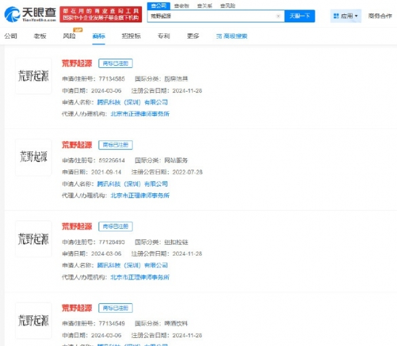397x346 pixels.
Task: Clear the search box with the x icon
Action: [x=278, y=16]
